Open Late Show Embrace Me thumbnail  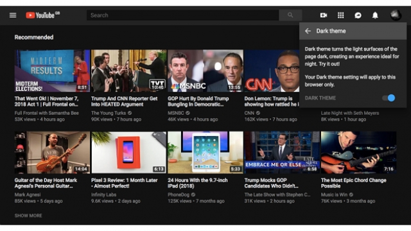pos(282,153)
